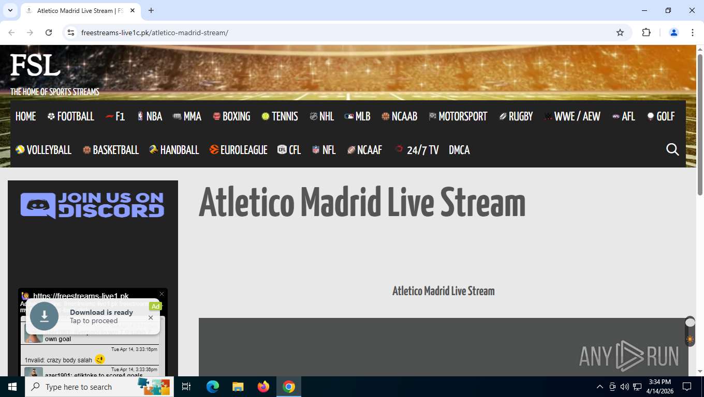Close the chat widget header X
The width and height of the screenshot is (704, 397).
click(162, 294)
